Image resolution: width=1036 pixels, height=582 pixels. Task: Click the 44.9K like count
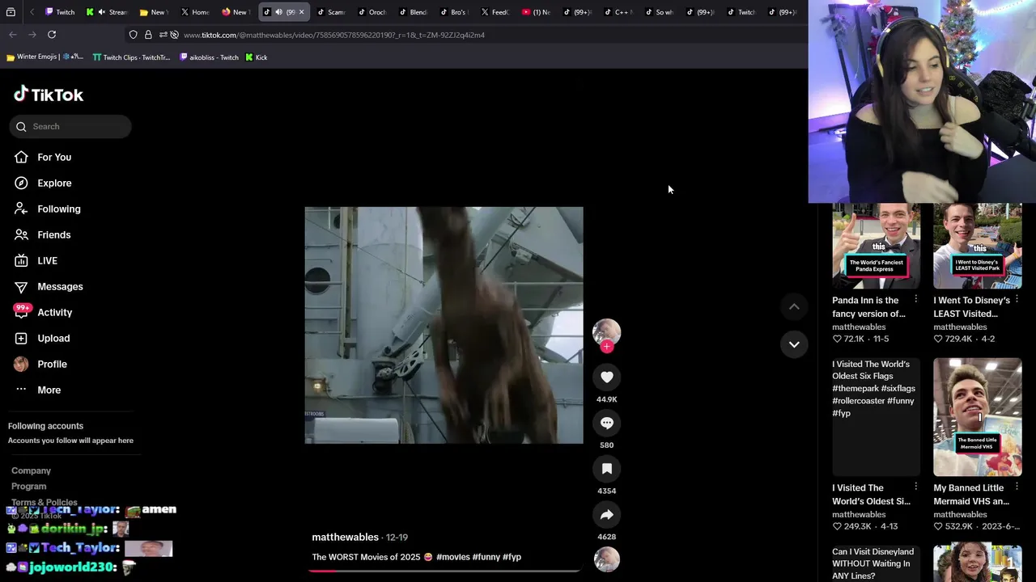click(x=606, y=399)
